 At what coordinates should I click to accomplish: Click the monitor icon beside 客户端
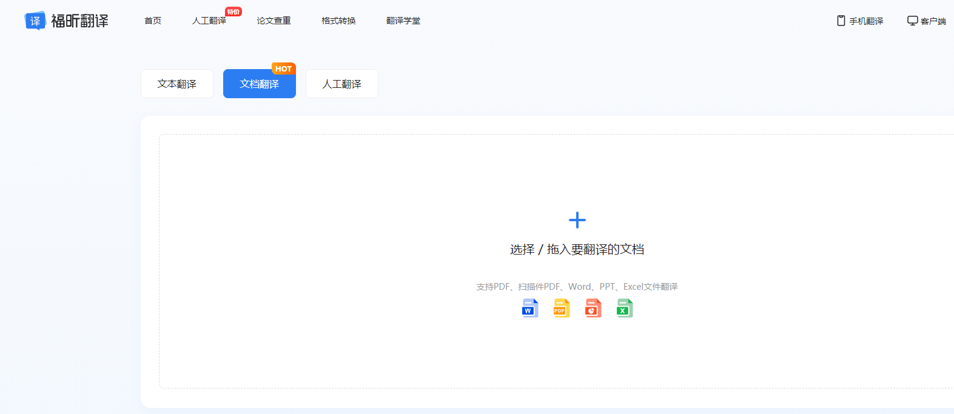pos(912,21)
